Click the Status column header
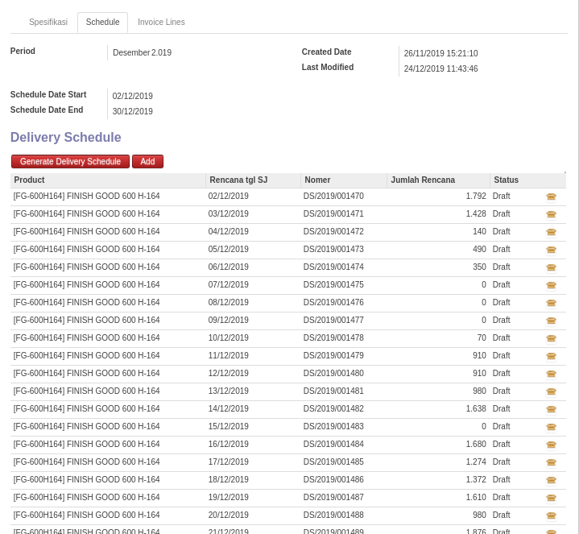This screenshot has height=534, width=579. pos(506,180)
